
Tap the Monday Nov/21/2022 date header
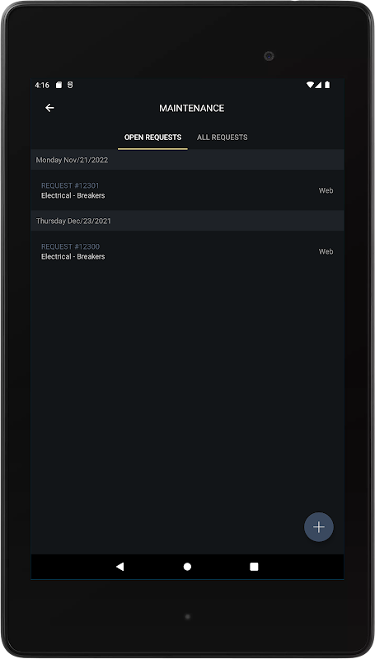[187, 160]
